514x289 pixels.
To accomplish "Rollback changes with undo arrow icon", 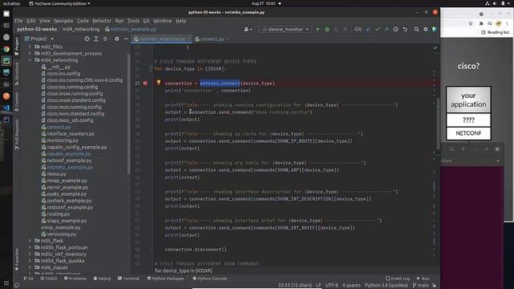I will tap(405, 29).
